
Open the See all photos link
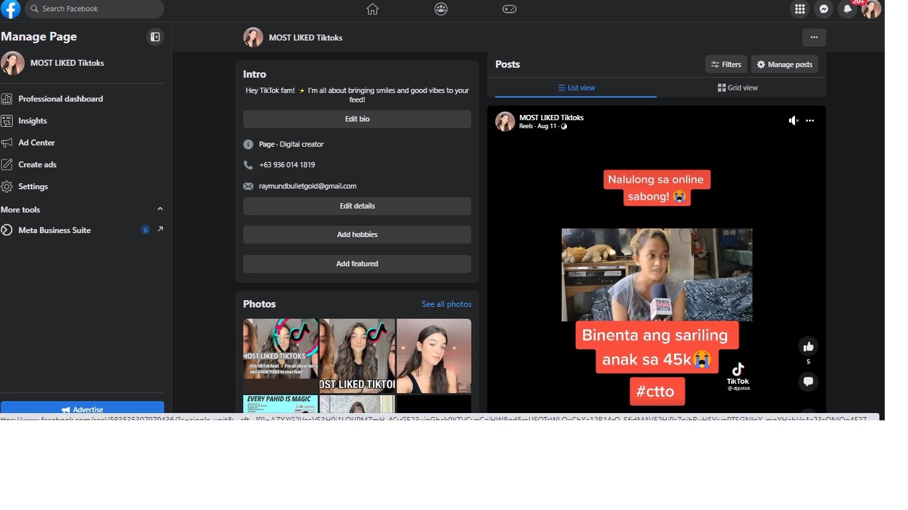(x=447, y=304)
